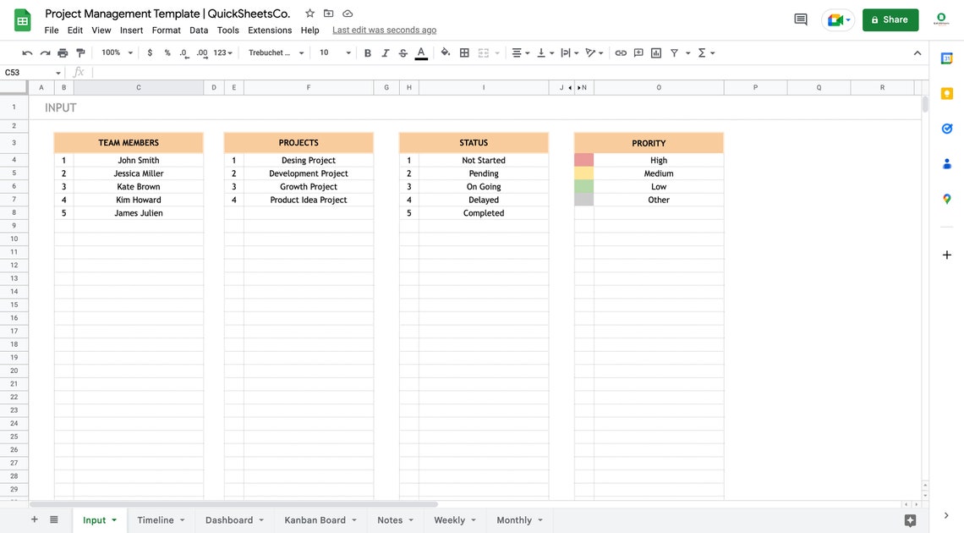The image size is (964, 533).
Task: Insert a chart
Action: click(655, 52)
